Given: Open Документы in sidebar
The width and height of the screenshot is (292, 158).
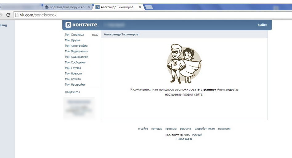Looking at the screenshot, I should click(72, 92).
